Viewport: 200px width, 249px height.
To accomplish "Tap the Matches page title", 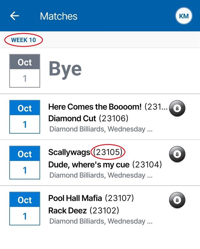I will coord(59,16).
